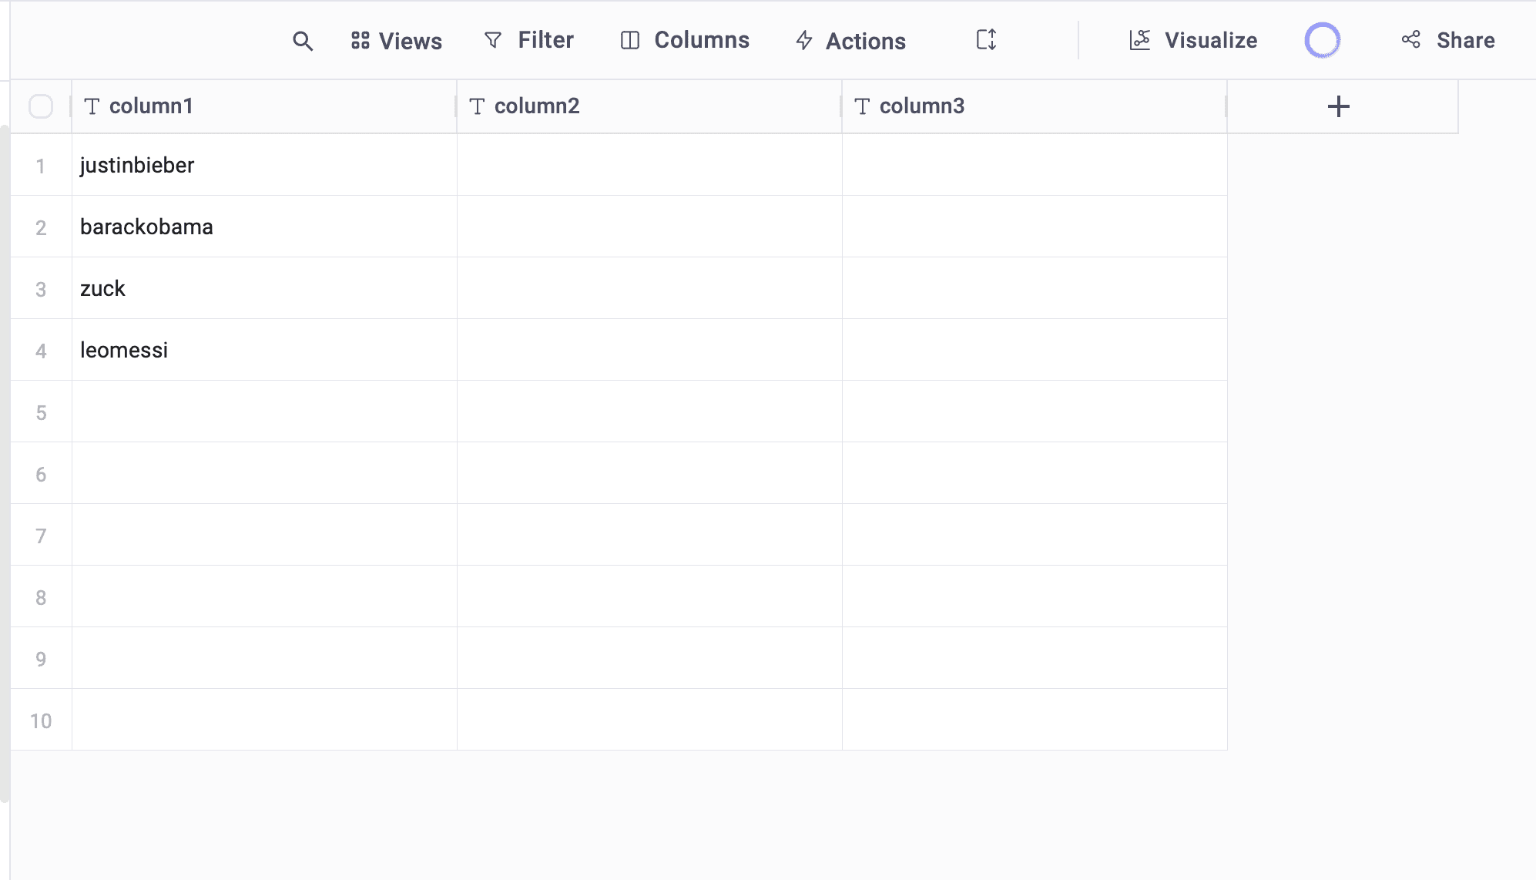The image size is (1536, 880).
Task: Click the row height expand icon
Action: point(986,40)
